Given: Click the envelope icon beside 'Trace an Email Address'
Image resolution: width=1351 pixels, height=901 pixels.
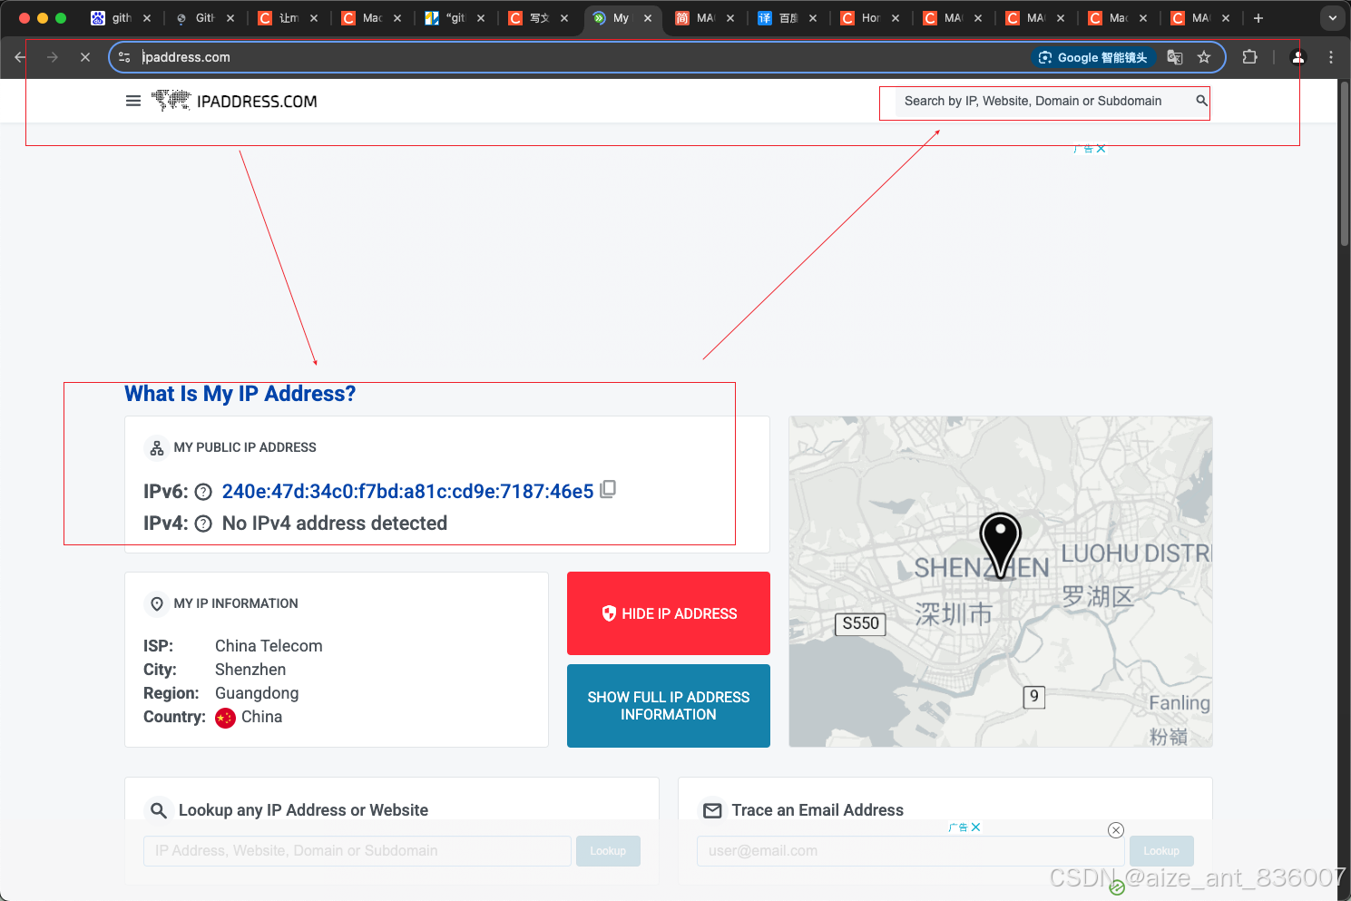Looking at the screenshot, I should pos(713,810).
